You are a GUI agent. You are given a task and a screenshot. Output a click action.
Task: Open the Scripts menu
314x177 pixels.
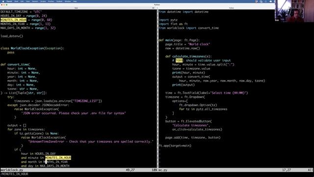43,1
